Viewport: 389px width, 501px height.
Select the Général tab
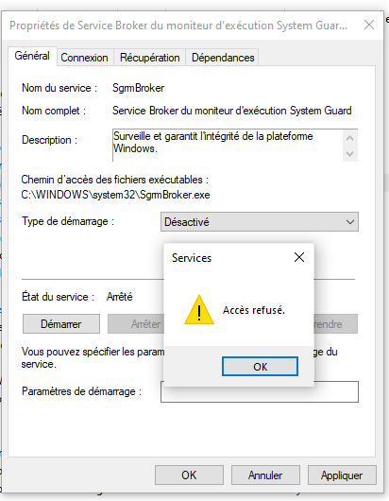(32, 56)
